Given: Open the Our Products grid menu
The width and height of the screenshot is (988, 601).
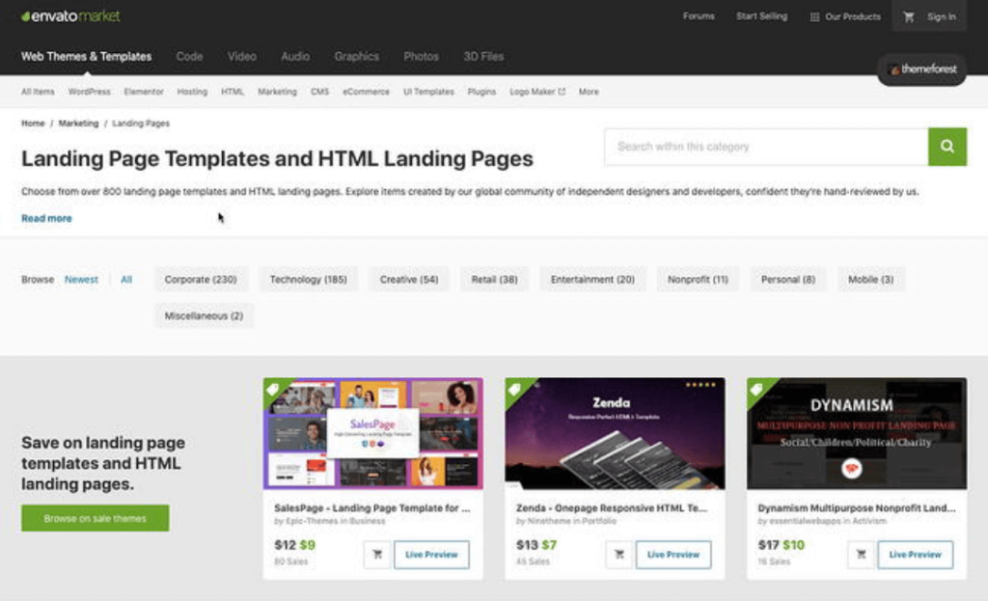Looking at the screenshot, I should click(845, 17).
